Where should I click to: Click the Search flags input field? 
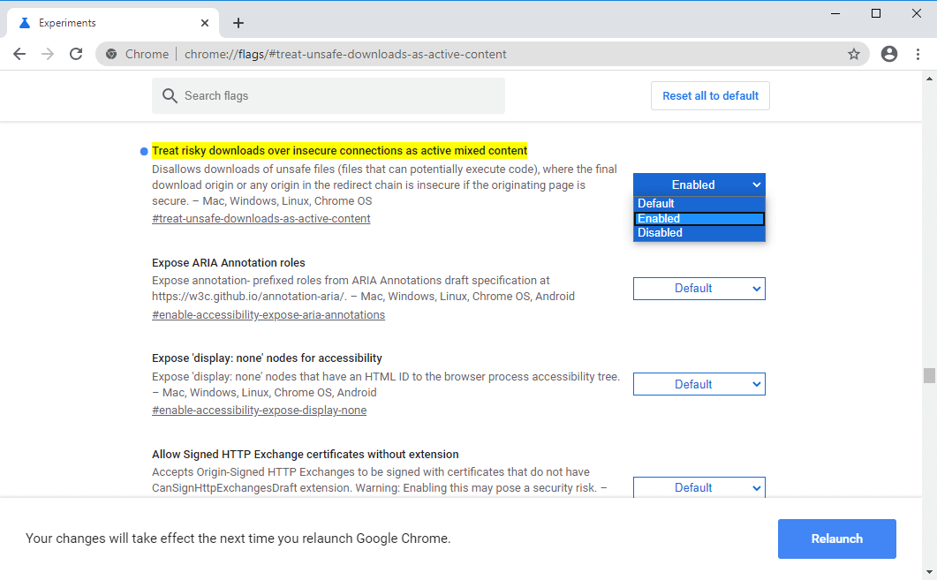coord(328,95)
